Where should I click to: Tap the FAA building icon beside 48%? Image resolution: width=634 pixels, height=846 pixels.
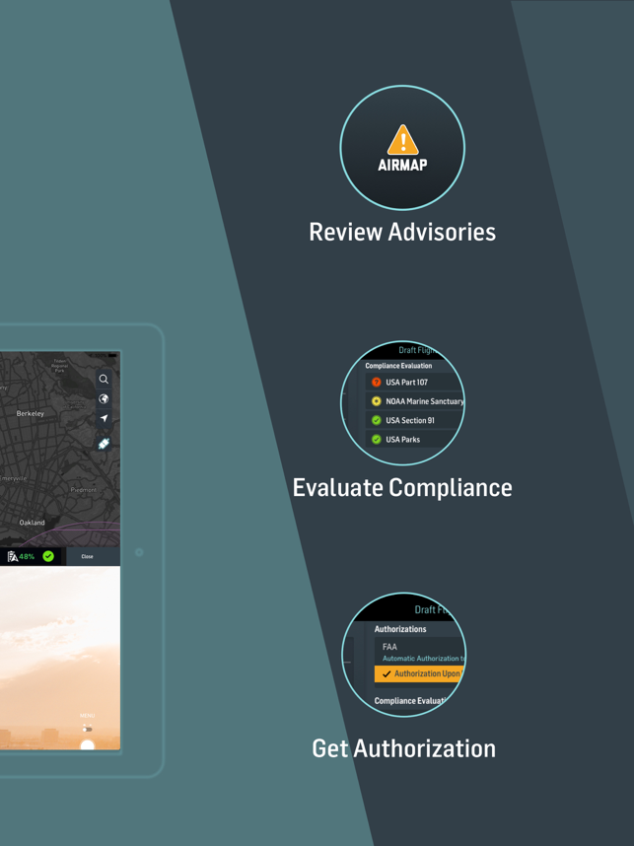pyautogui.click(x=13, y=556)
